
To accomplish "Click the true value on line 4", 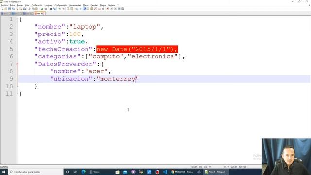I will 77,41.
